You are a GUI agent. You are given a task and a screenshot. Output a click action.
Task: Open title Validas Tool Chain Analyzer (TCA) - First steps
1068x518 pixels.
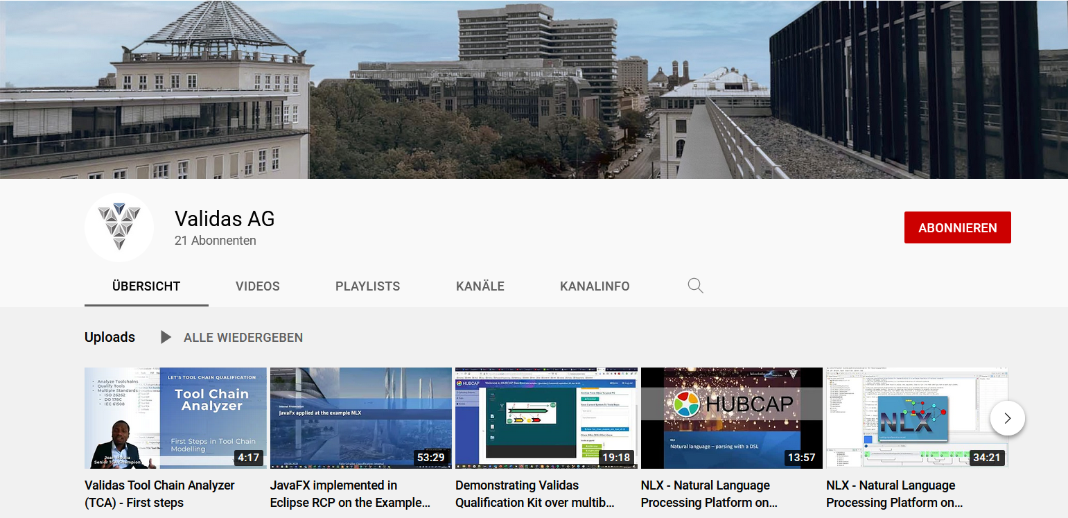(x=159, y=494)
